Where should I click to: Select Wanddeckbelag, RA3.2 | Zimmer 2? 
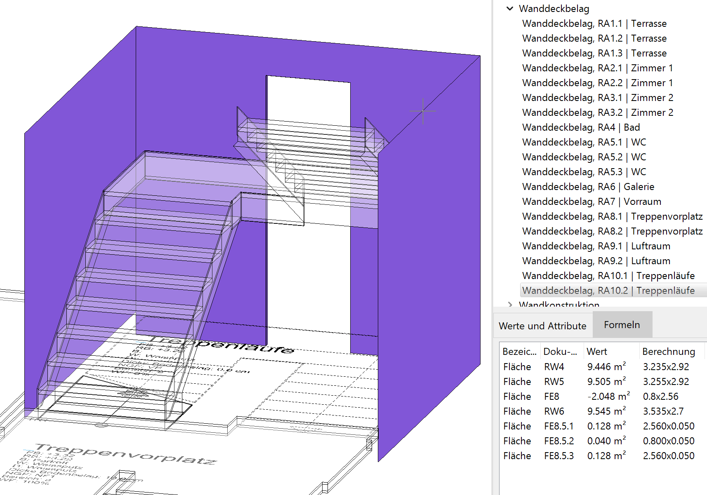click(598, 113)
